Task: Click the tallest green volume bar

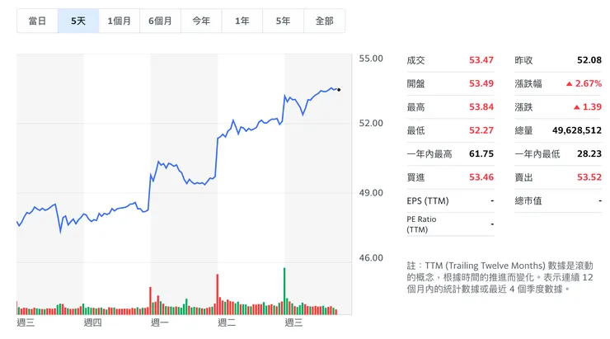Action: click(x=284, y=290)
